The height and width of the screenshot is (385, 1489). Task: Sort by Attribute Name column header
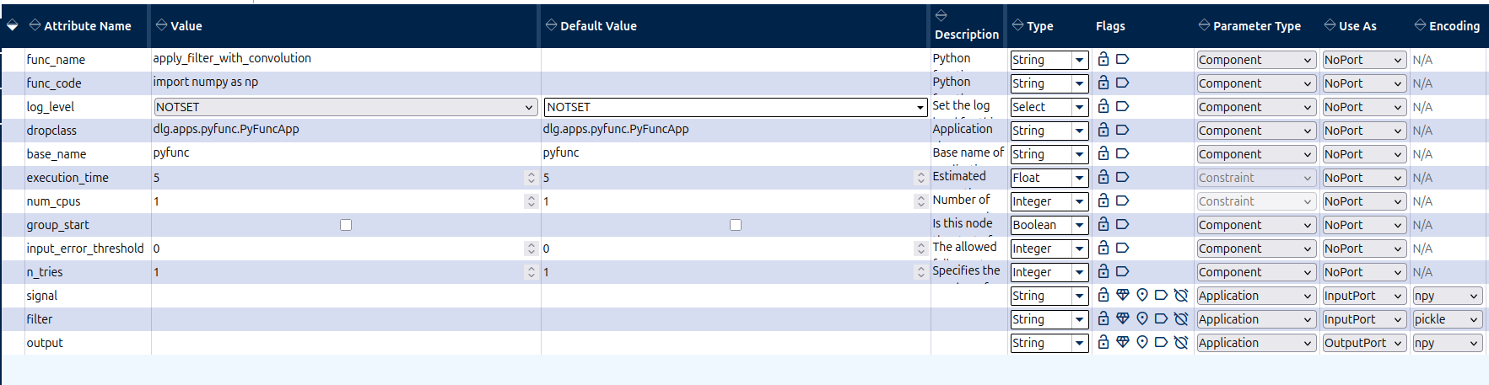[80, 26]
